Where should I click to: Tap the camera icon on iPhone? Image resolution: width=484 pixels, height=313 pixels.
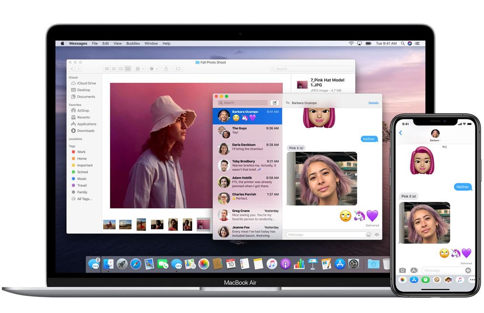pos(402,271)
